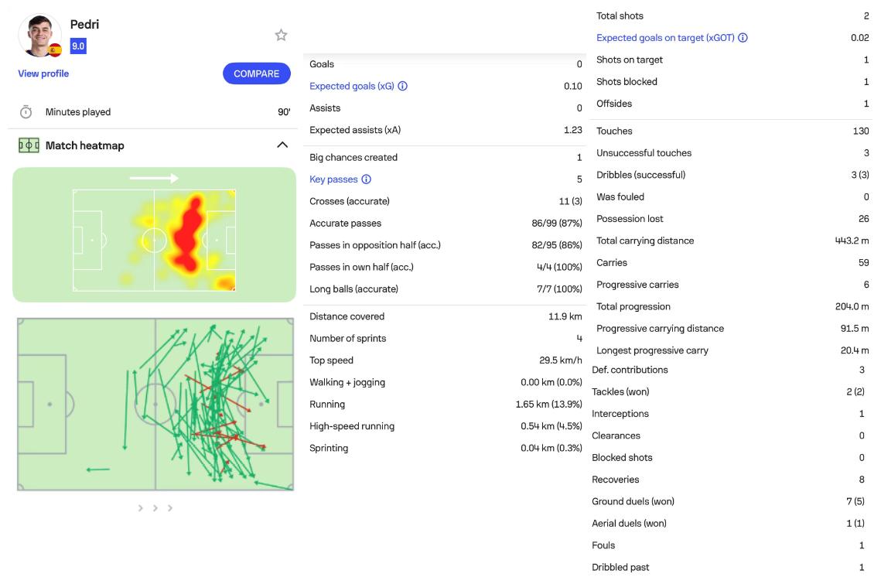Open the heatmap pitch image
The height and width of the screenshot is (584, 881).
tap(154, 235)
